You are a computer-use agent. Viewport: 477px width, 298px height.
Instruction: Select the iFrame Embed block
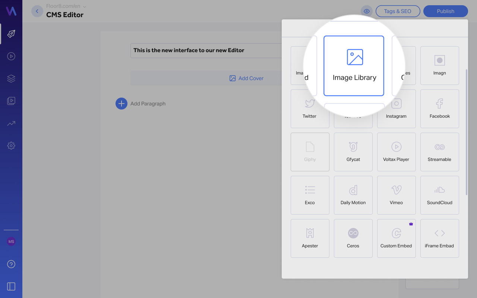pos(440,238)
